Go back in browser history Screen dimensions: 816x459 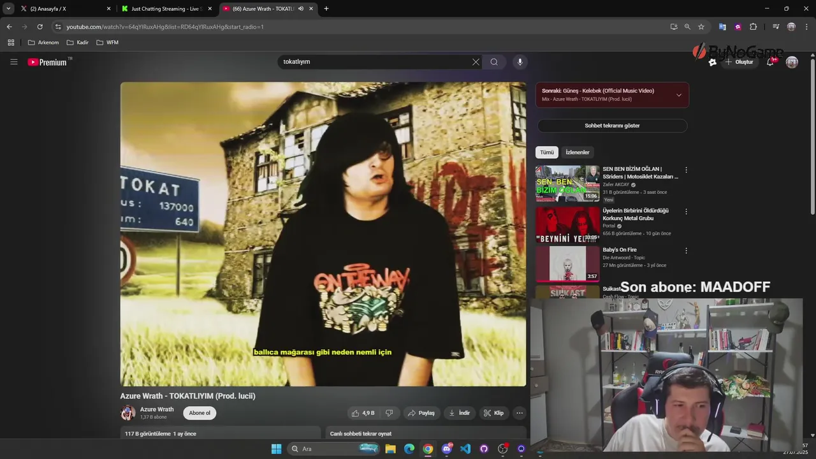(9, 27)
